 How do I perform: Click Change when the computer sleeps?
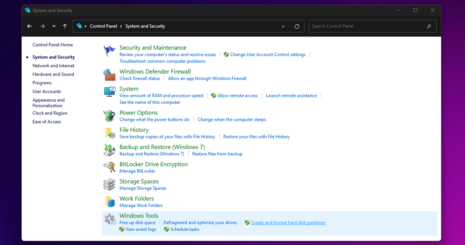coord(232,120)
